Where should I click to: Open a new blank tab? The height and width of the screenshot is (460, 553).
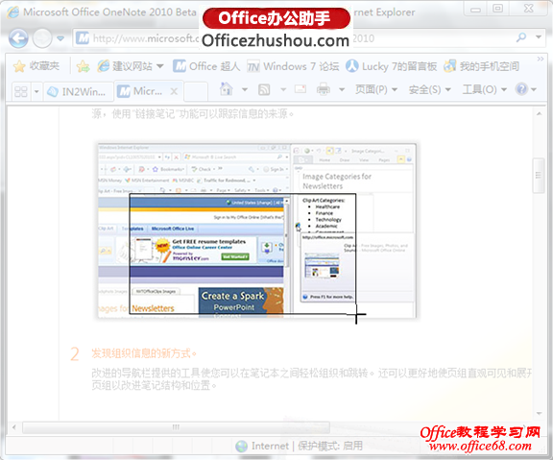(196, 92)
